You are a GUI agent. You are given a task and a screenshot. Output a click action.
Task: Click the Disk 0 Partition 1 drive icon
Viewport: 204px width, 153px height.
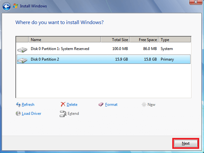point(22,49)
